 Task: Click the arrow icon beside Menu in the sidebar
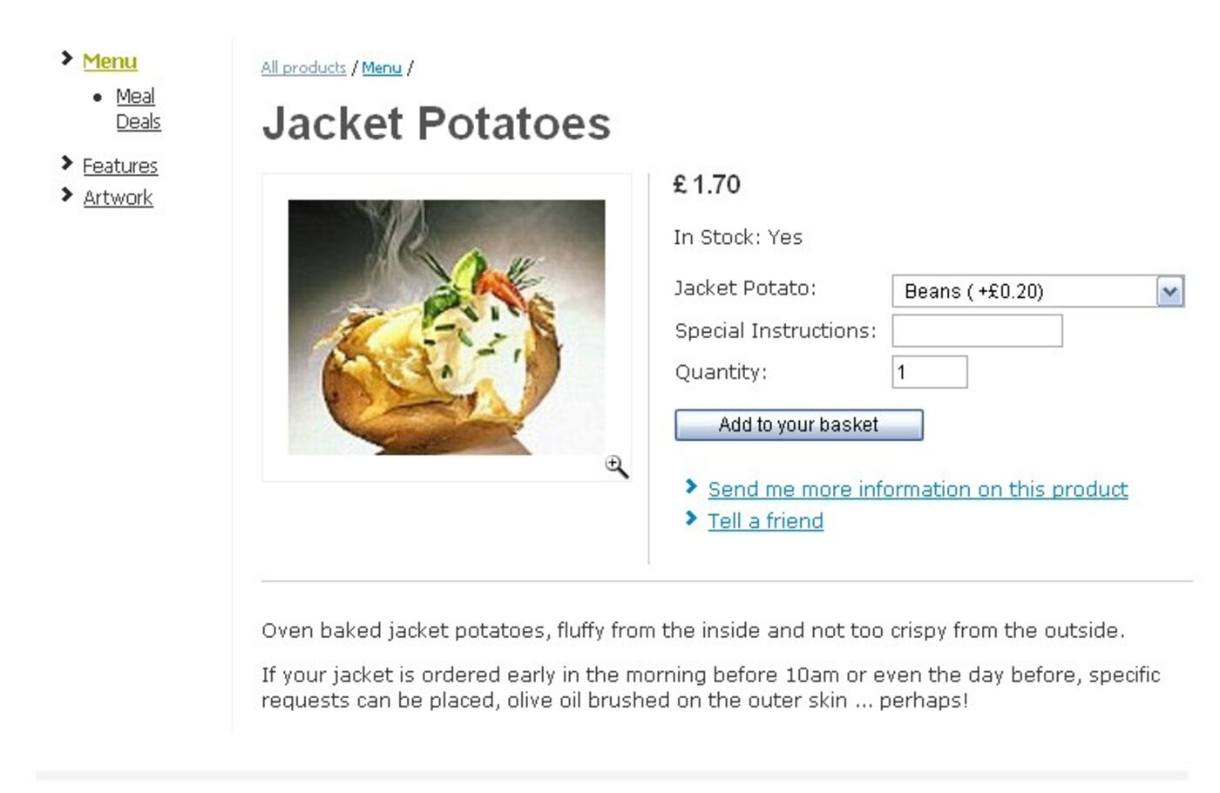[67, 58]
